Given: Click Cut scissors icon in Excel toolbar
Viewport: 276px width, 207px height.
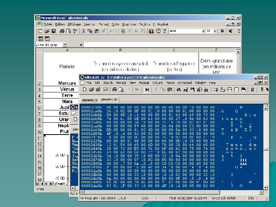Looking at the screenshot, I should point(83,31).
